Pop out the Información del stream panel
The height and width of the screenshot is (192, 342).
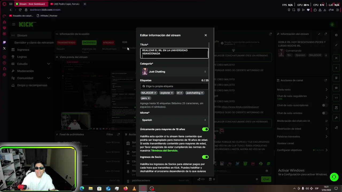[x=325, y=34]
